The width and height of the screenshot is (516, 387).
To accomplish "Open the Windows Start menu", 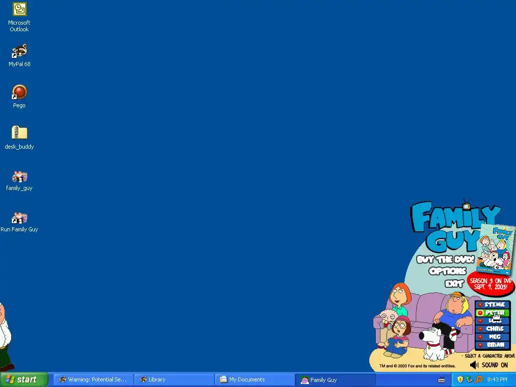I will coord(24,379).
